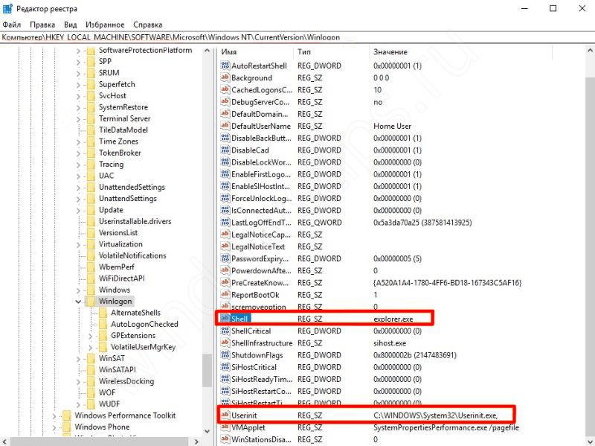Click the SystemPropertiesPerformance.exe /pagefile value

point(446,428)
